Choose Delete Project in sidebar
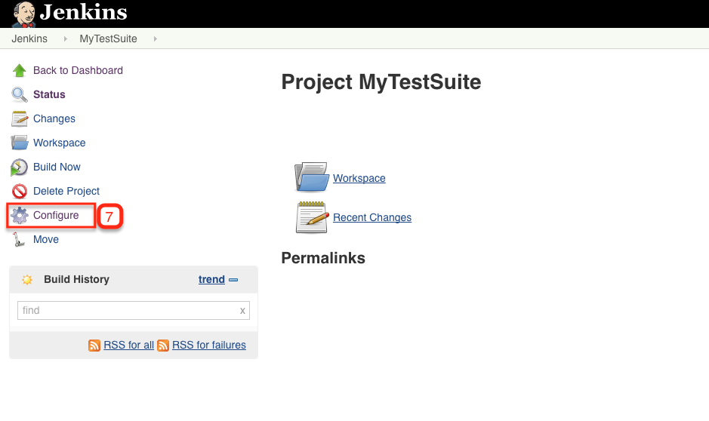The width and height of the screenshot is (709, 421). [66, 191]
